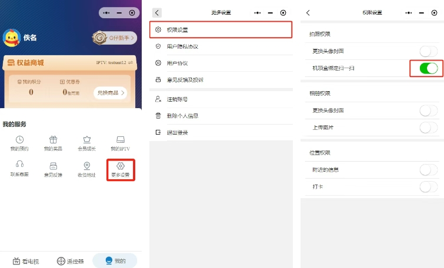
Task: Click the back chevron on 权限设置 page
Action: coord(308,12)
